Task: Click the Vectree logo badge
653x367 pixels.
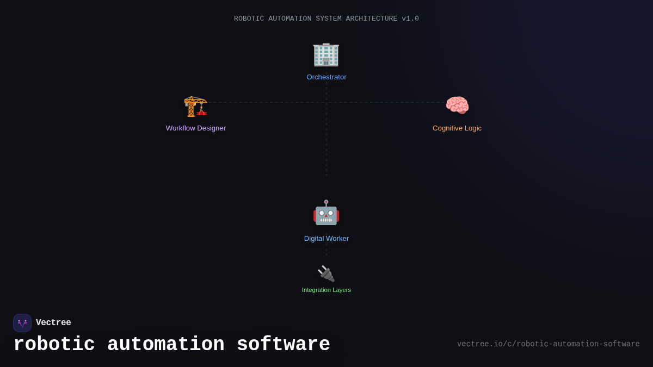Action: 22,322
